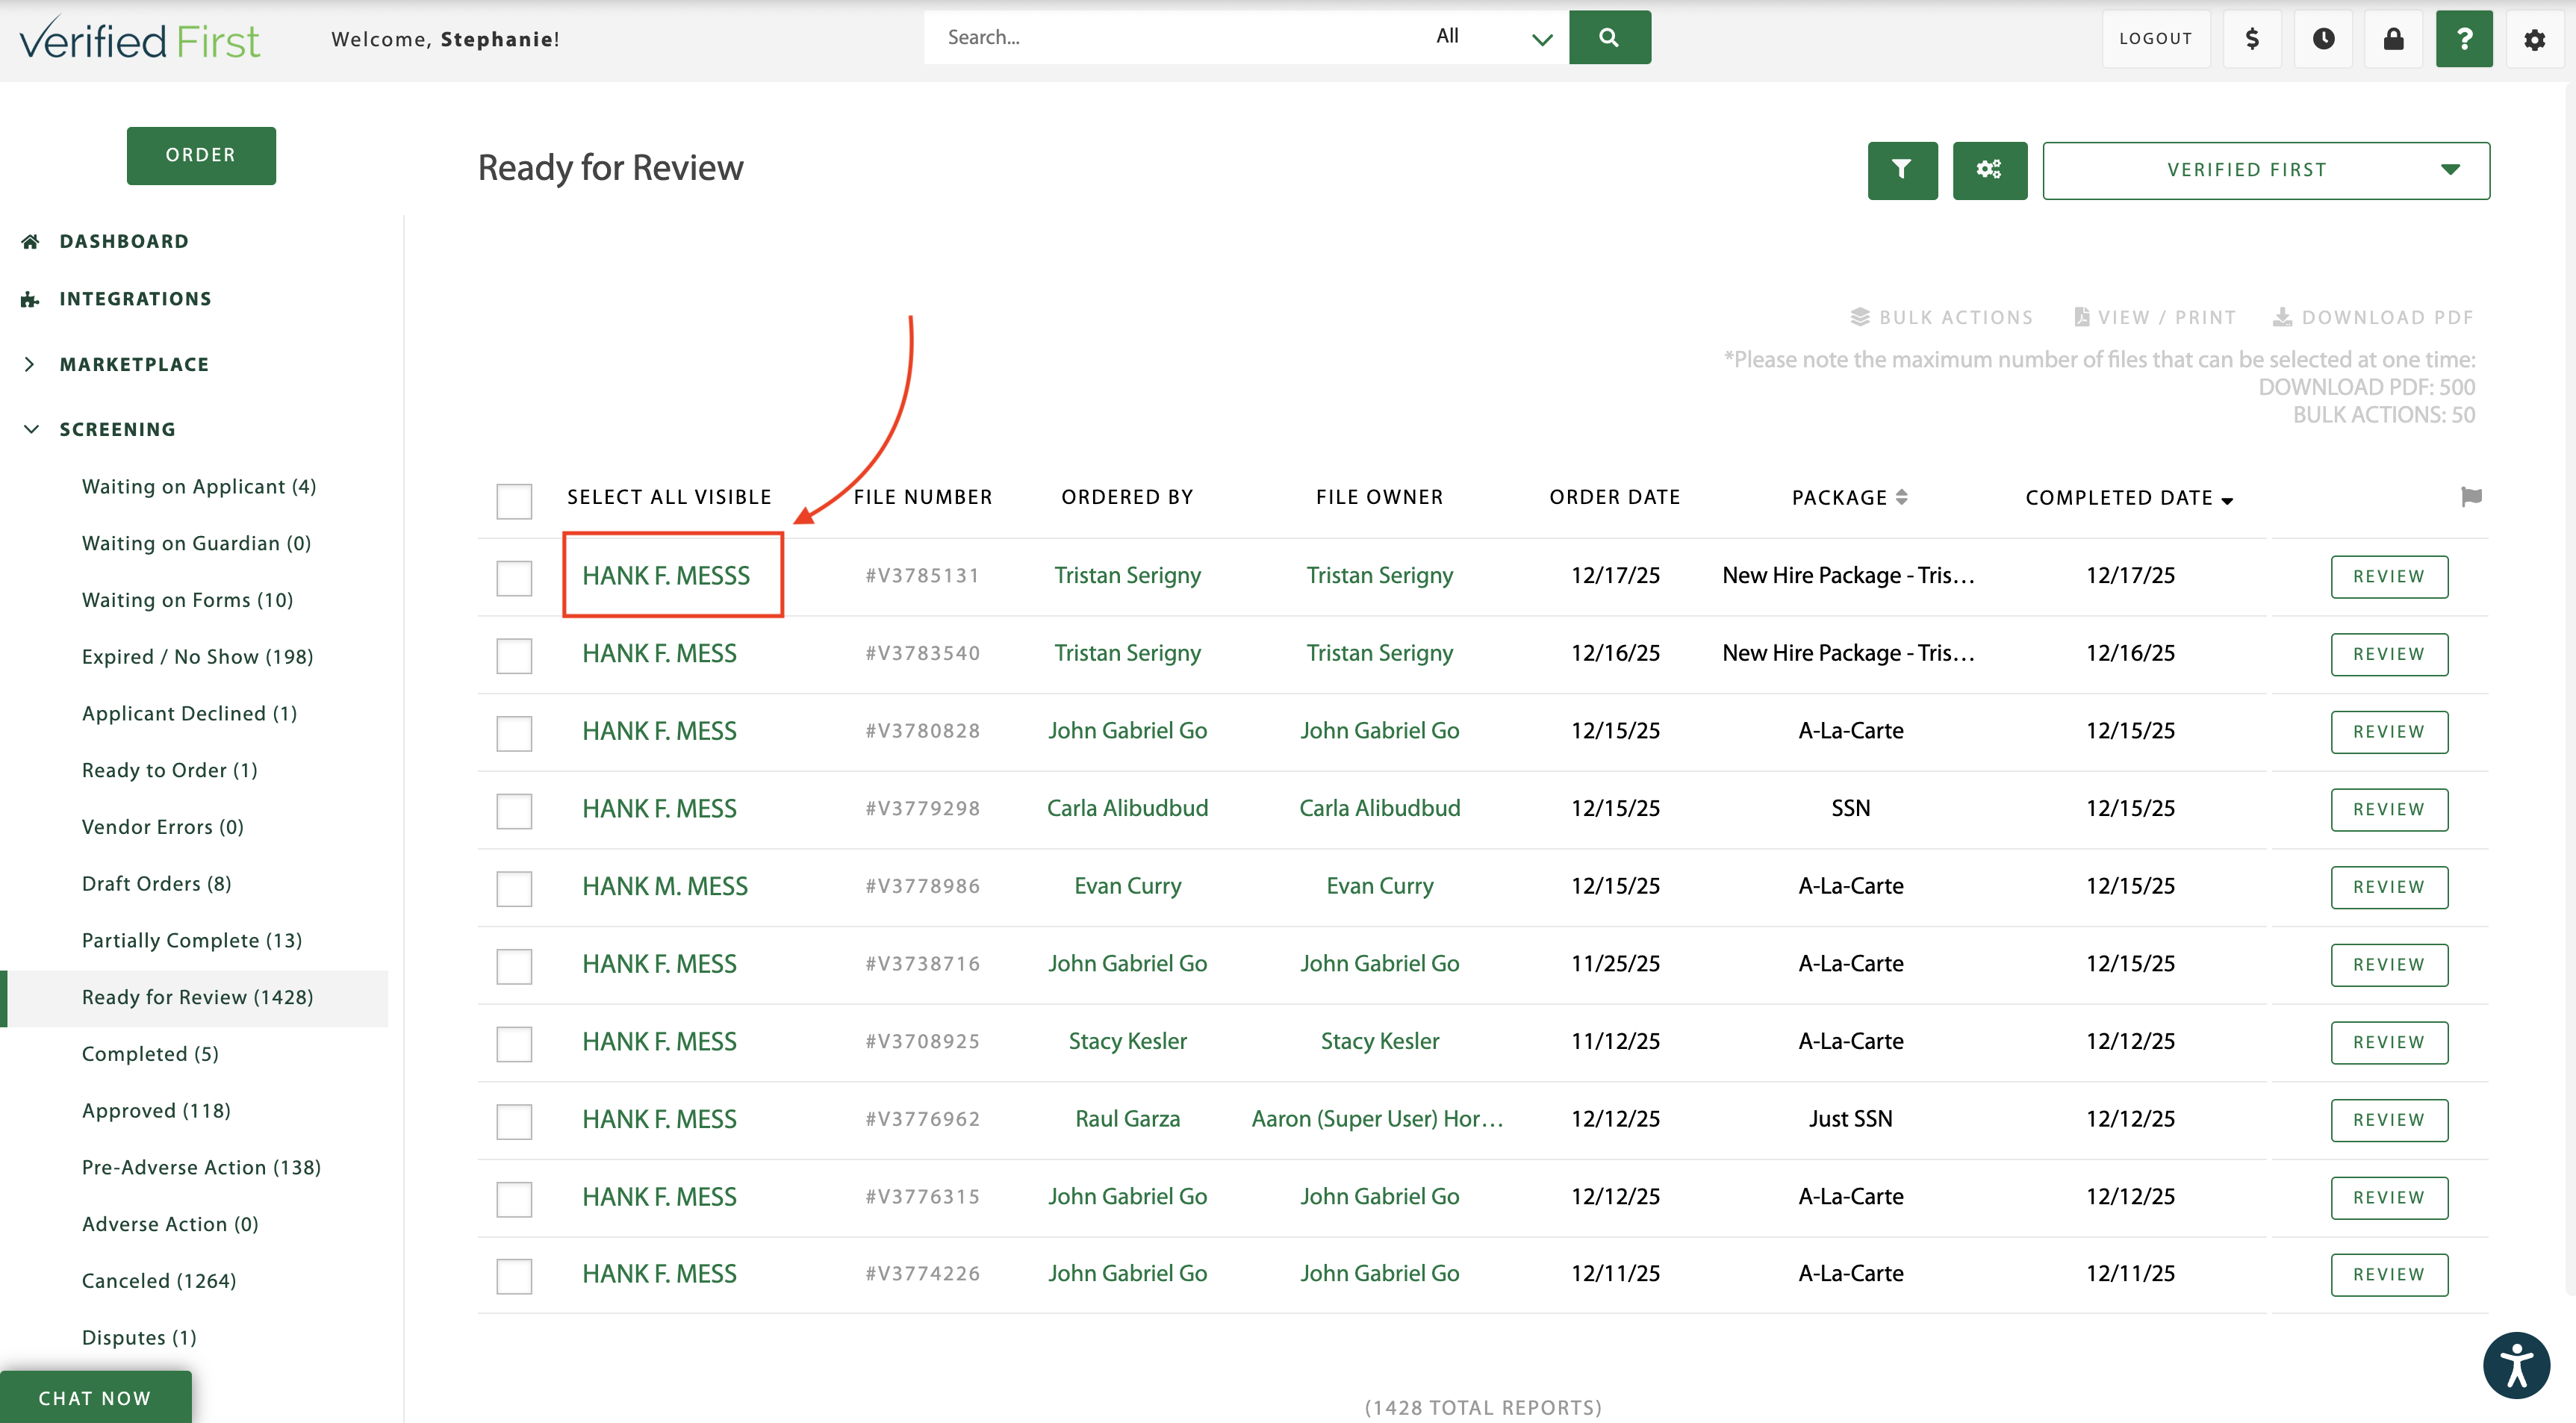The image size is (2576, 1423).
Task: Click the green column settings gears button
Action: (1989, 170)
